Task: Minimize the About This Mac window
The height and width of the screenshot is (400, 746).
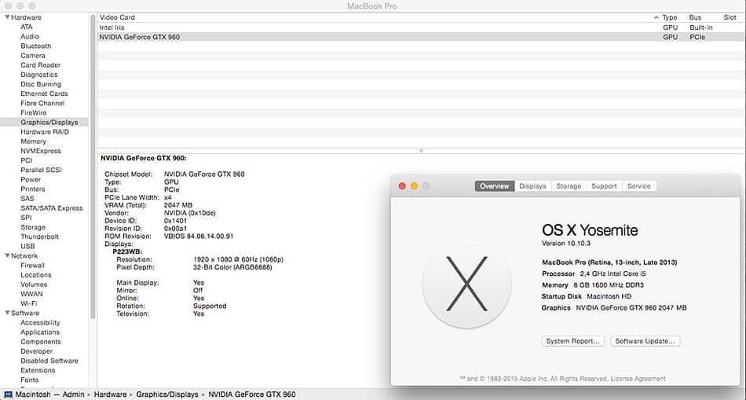Action: (414, 186)
